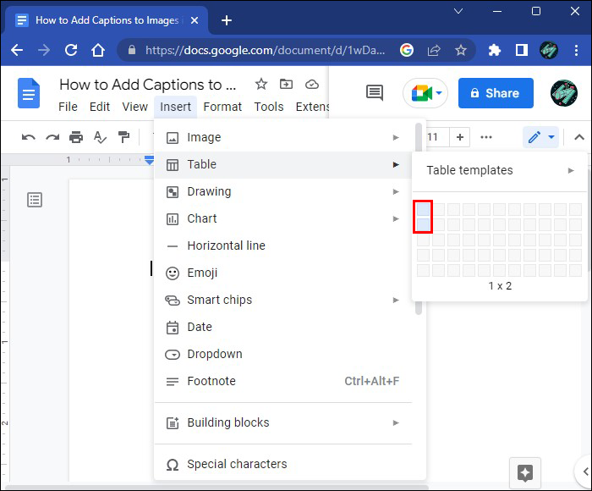This screenshot has width=592, height=491.
Task: Collapse the menus with the chevron
Action: [x=579, y=137]
